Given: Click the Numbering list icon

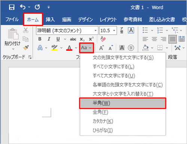Looking at the screenshot, I should (x=160, y=30).
